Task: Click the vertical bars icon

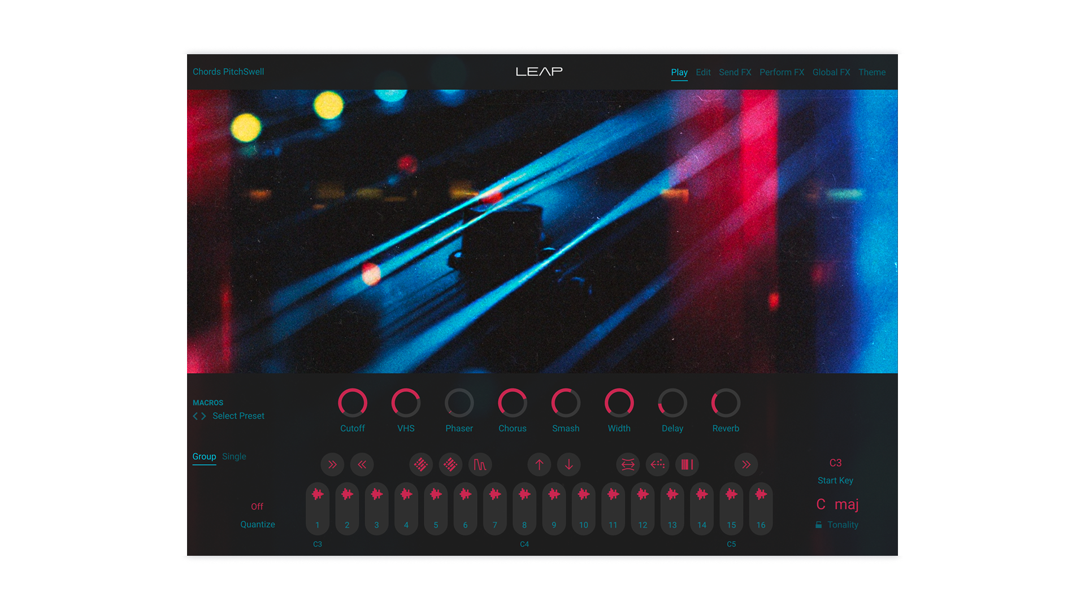Action: tap(687, 464)
